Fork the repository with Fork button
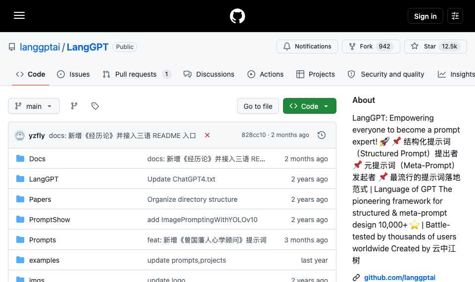This screenshot has height=282, width=475. (x=371, y=47)
